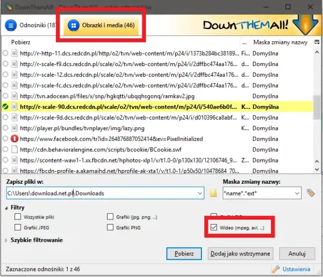Click Zaznaczone odnośniki: 1 z 46 status
This screenshot has width=323, height=277.
[43, 269]
